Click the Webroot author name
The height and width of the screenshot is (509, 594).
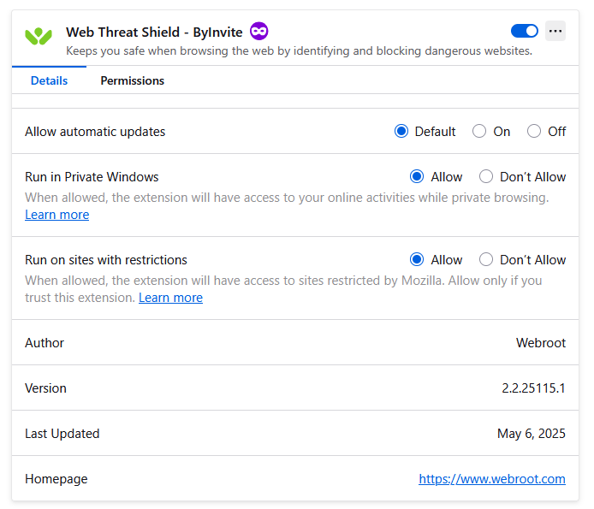[541, 343]
